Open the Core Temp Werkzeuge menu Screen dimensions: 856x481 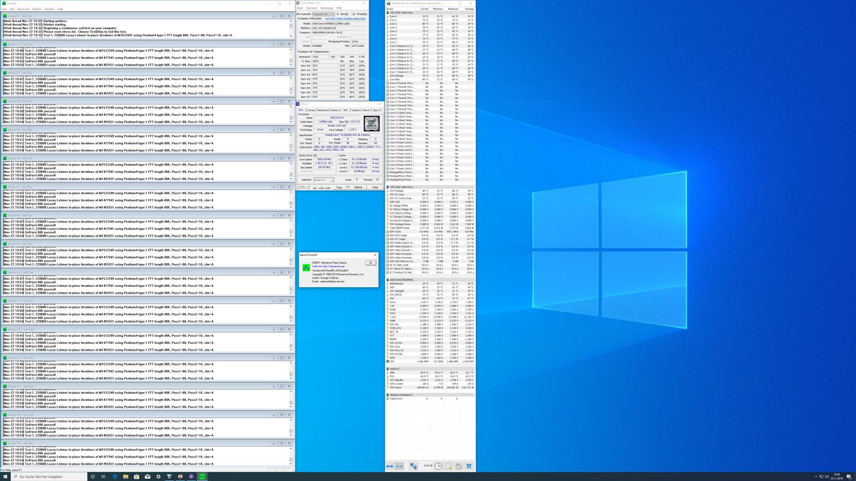[327, 8]
